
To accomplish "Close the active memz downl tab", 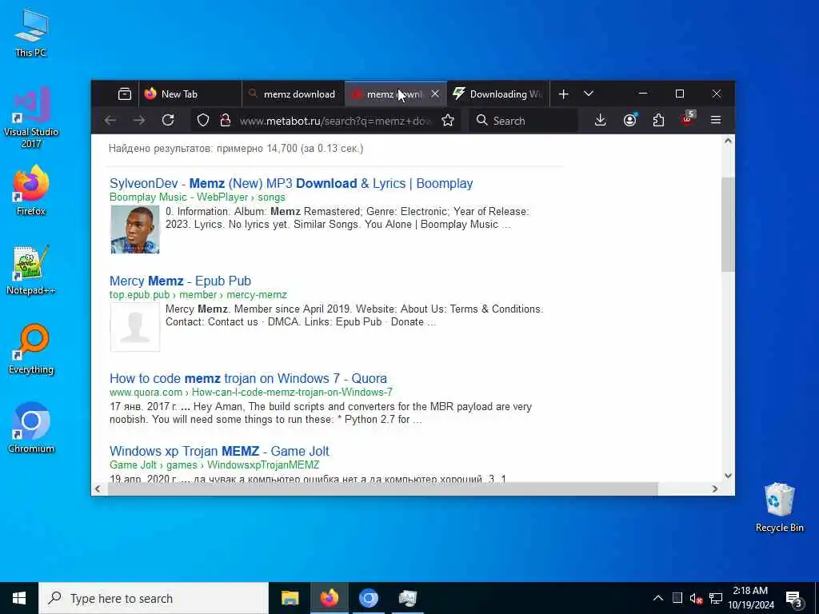I will coord(434,94).
